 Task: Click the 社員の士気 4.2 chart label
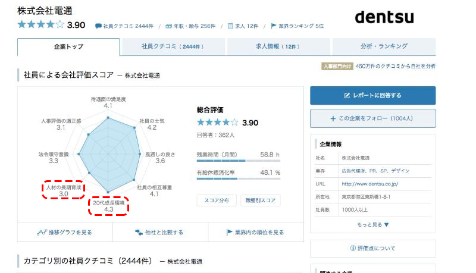point(152,124)
